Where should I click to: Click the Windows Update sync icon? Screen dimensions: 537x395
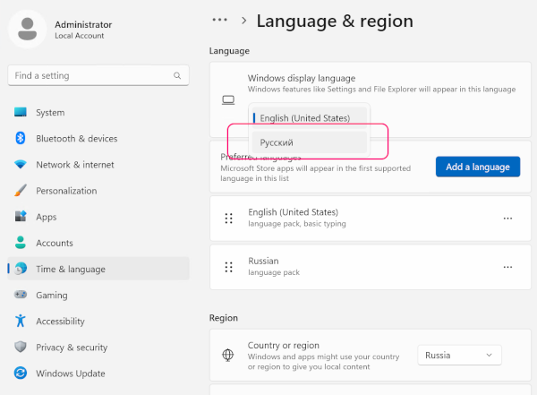[x=21, y=373]
